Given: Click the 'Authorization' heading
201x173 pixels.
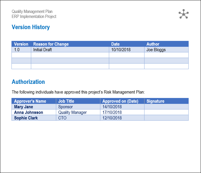Looking at the screenshot, I should pos(28,82).
